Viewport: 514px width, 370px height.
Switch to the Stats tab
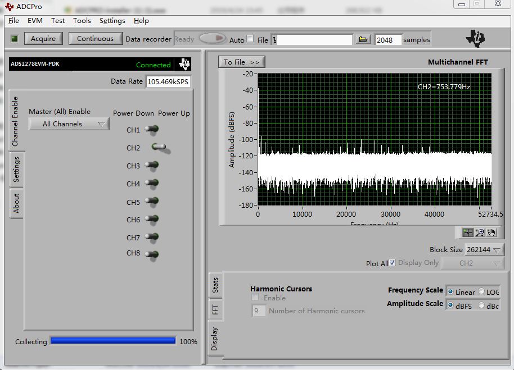pyautogui.click(x=215, y=286)
